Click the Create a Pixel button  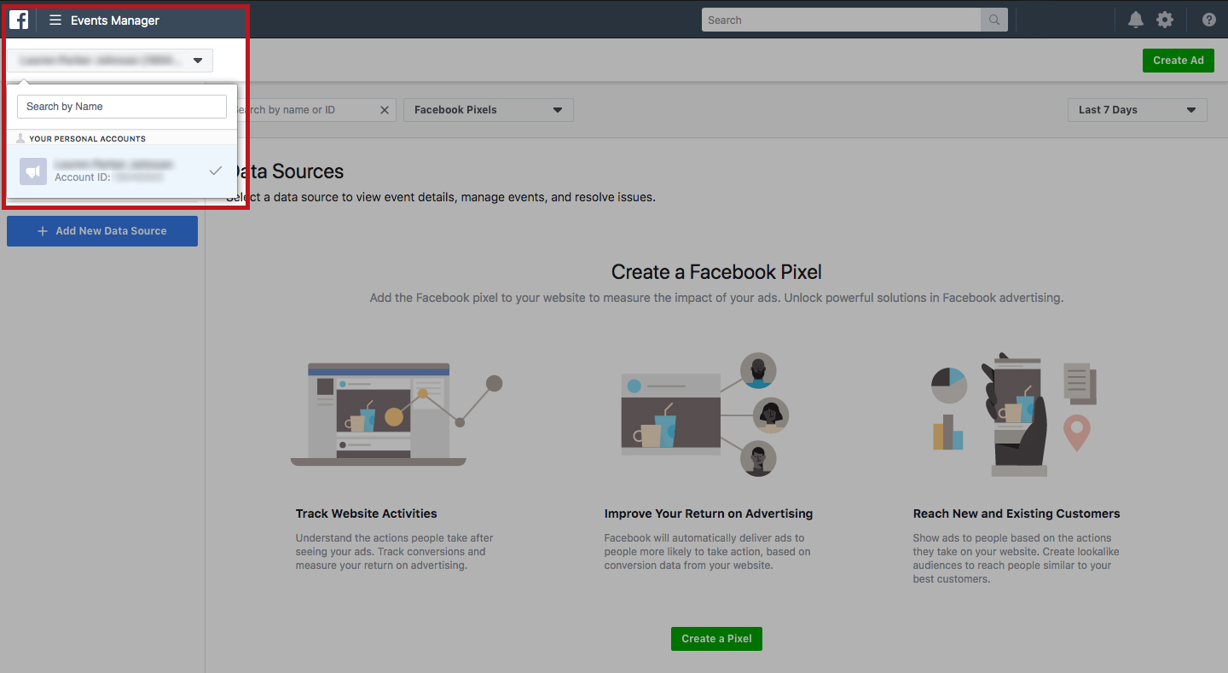pos(716,639)
